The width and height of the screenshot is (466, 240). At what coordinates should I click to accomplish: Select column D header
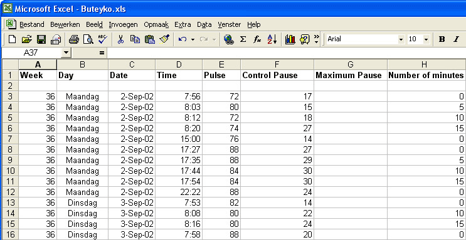click(179, 64)
